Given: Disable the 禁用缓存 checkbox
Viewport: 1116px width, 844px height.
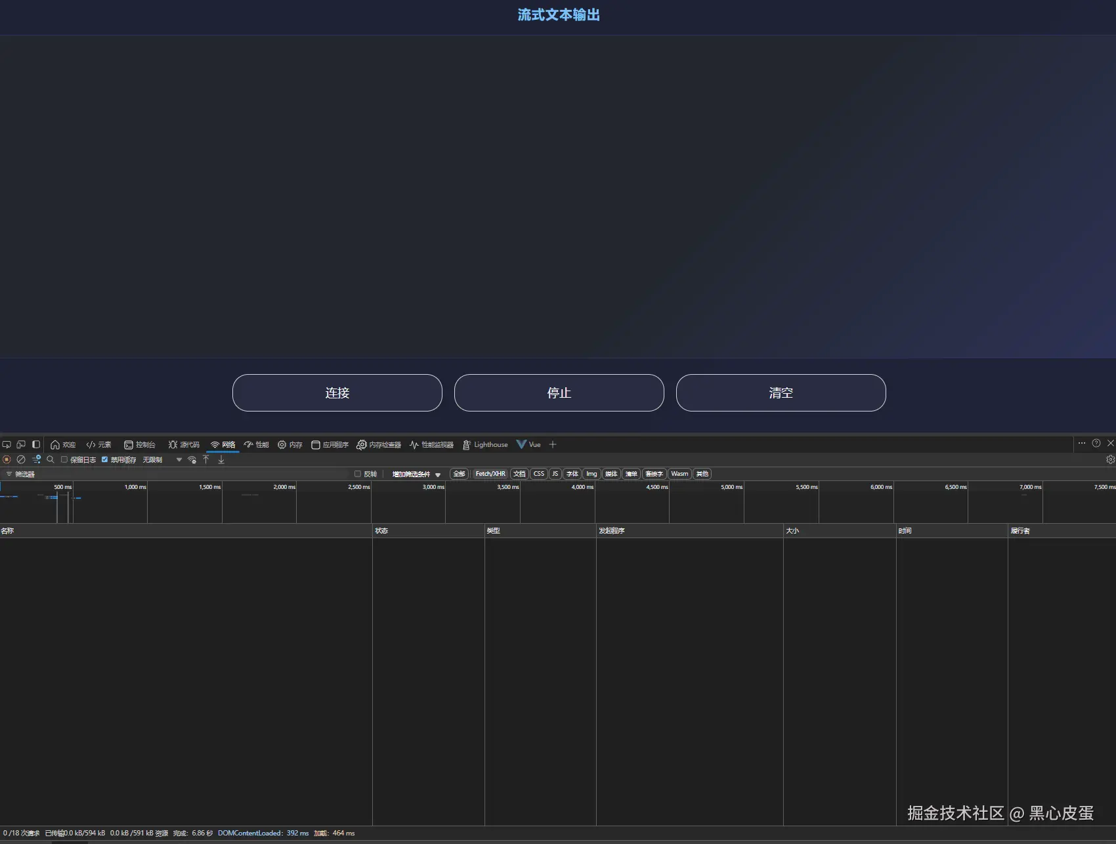Looking at the screenshot, I should click(x=104, y=459).
